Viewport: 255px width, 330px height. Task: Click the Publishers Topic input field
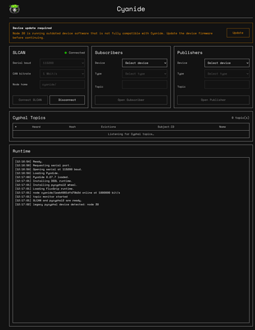[227, 84]
